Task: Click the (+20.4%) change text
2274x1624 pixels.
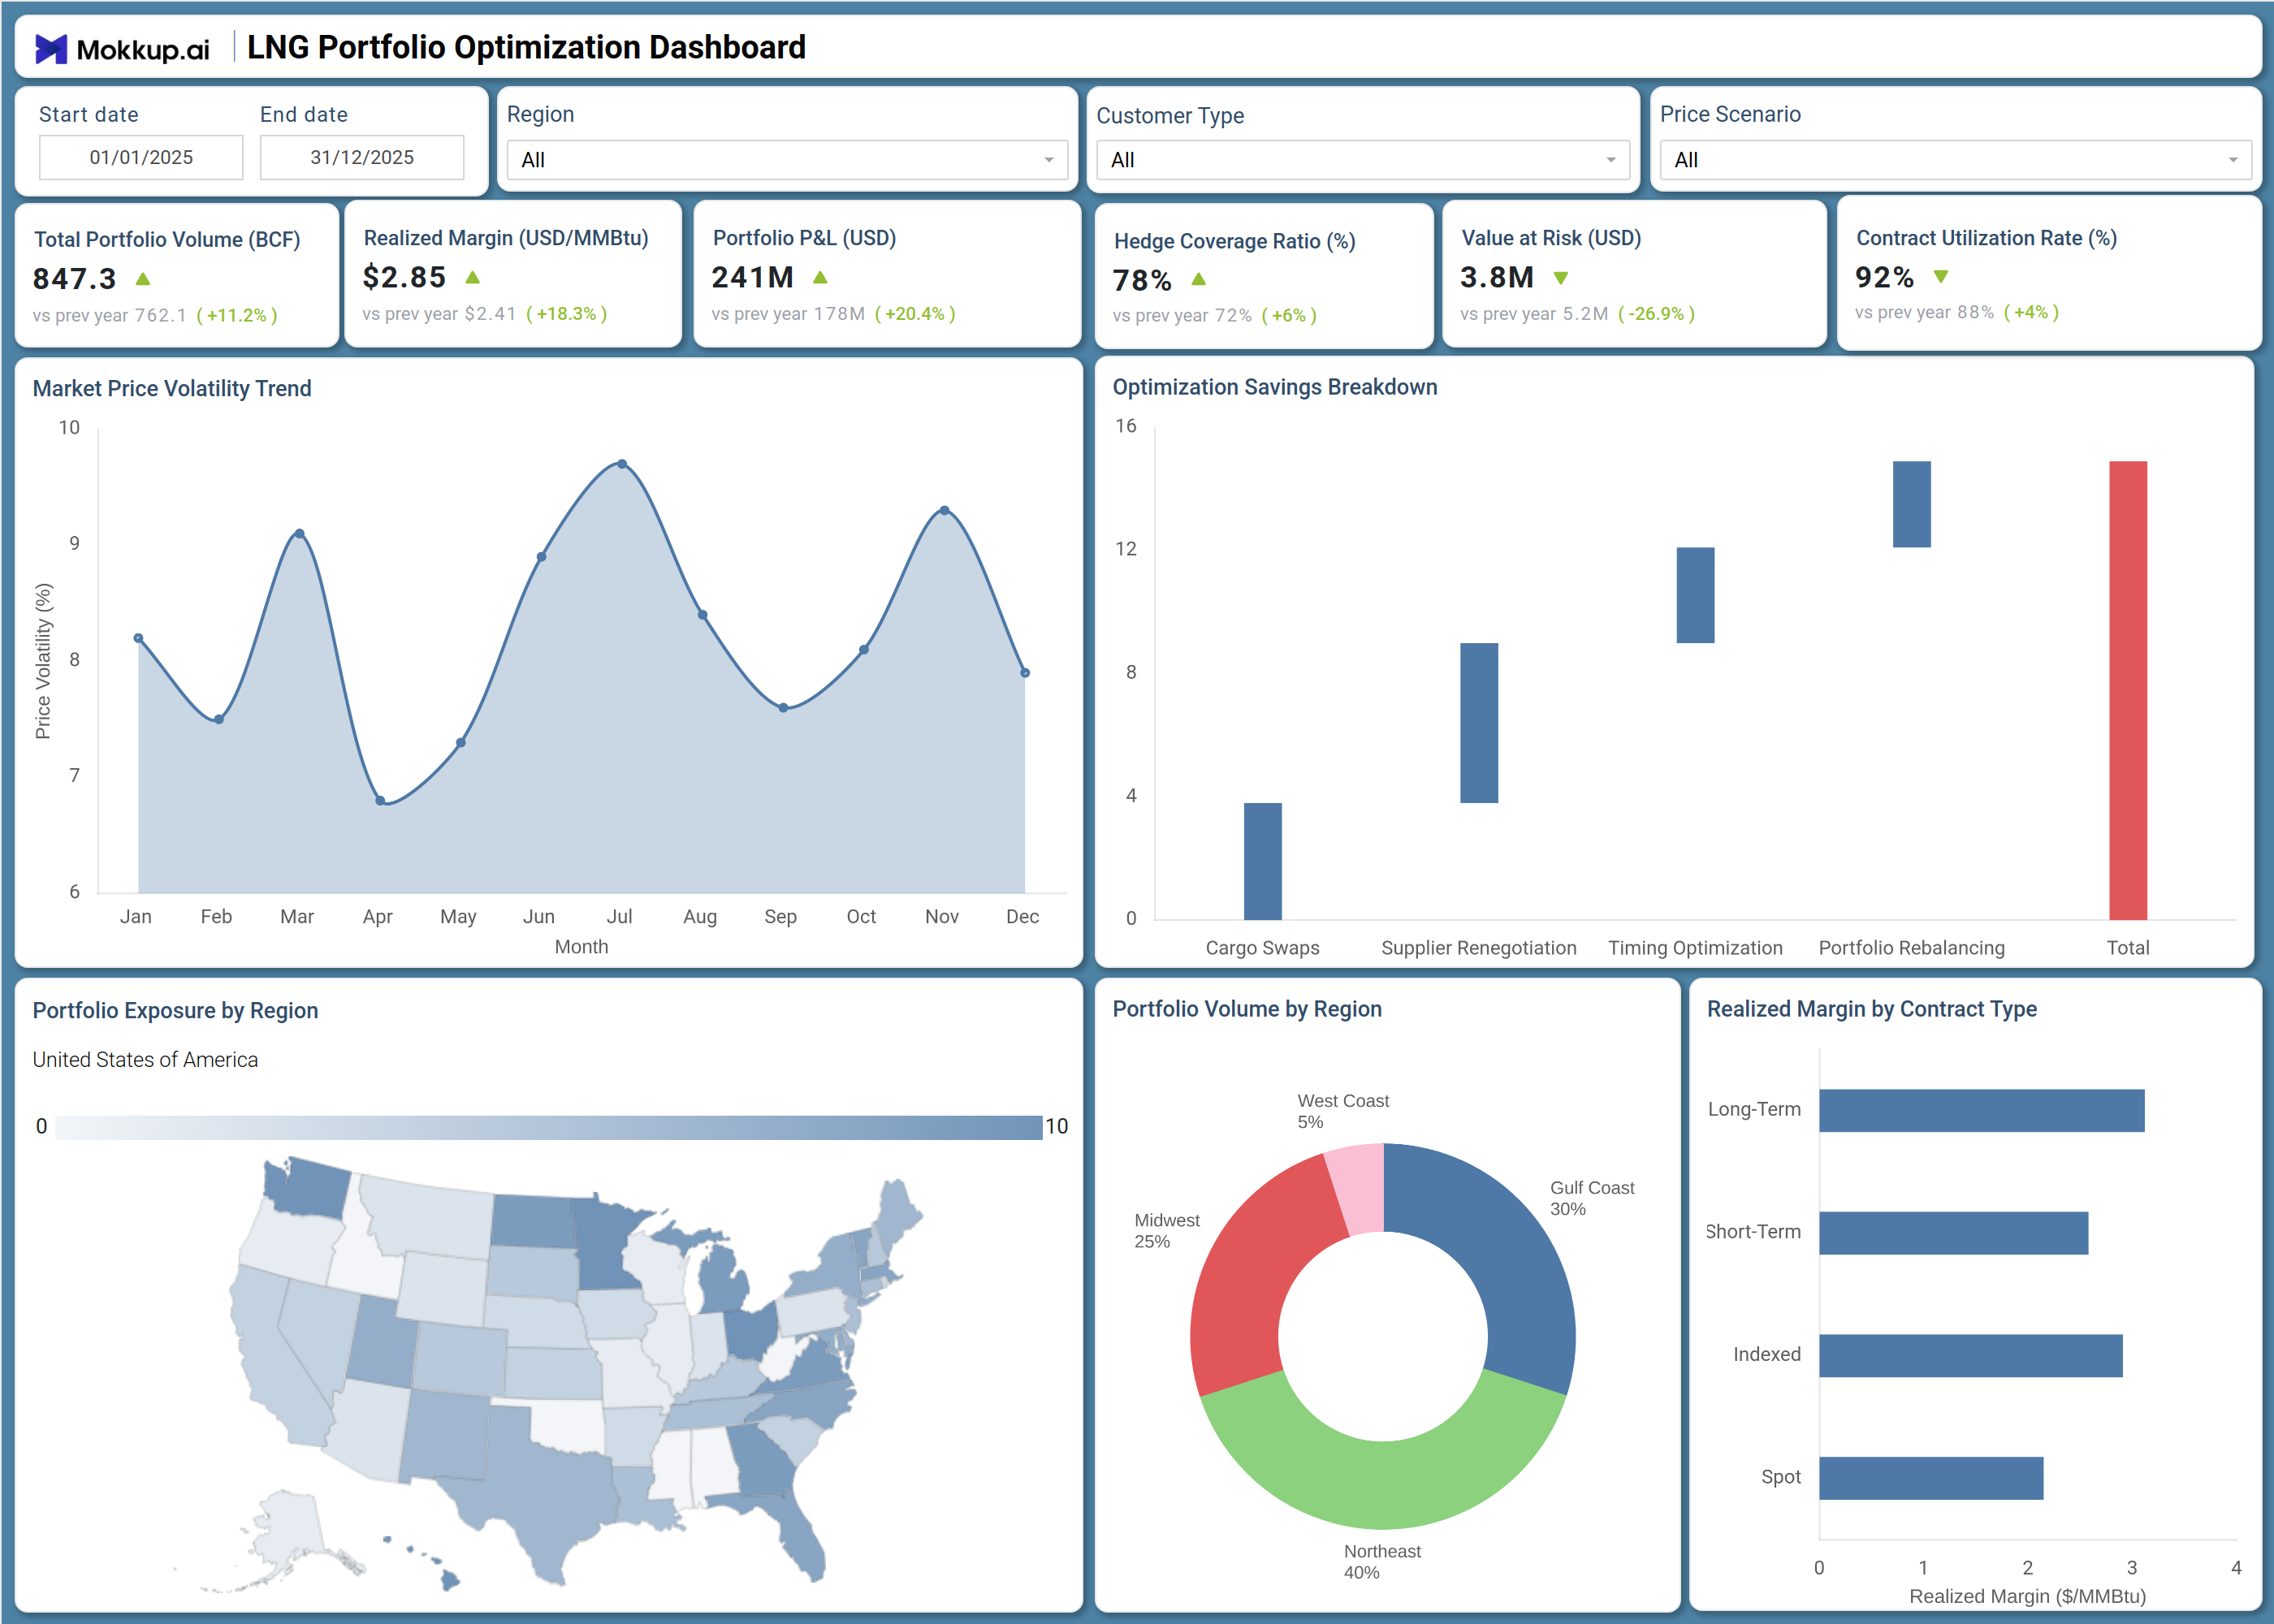Action: [x=915, y=314]
